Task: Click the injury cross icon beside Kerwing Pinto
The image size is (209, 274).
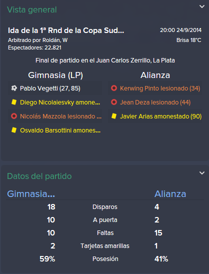Action: pyautogui.click(x=114, y=88)
